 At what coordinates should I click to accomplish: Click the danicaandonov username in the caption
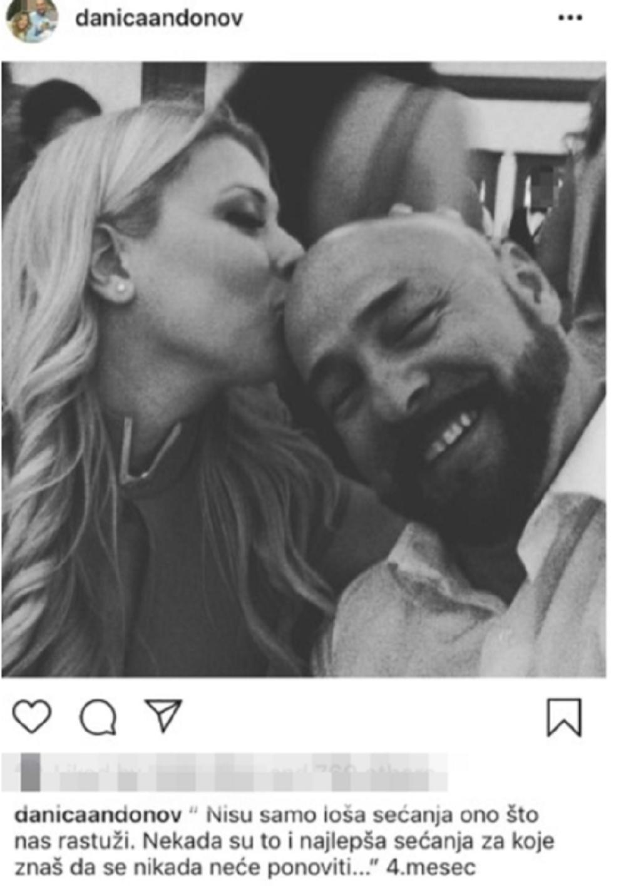click(98, 814)
